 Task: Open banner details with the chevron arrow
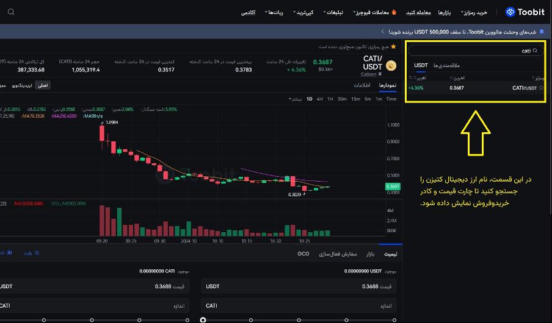[x=383, y=32]
